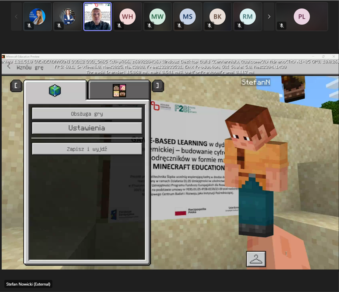The width and height of the screenshot is (339, 292).
Task: Select the BK participant tile
Action: coord(218,17)
